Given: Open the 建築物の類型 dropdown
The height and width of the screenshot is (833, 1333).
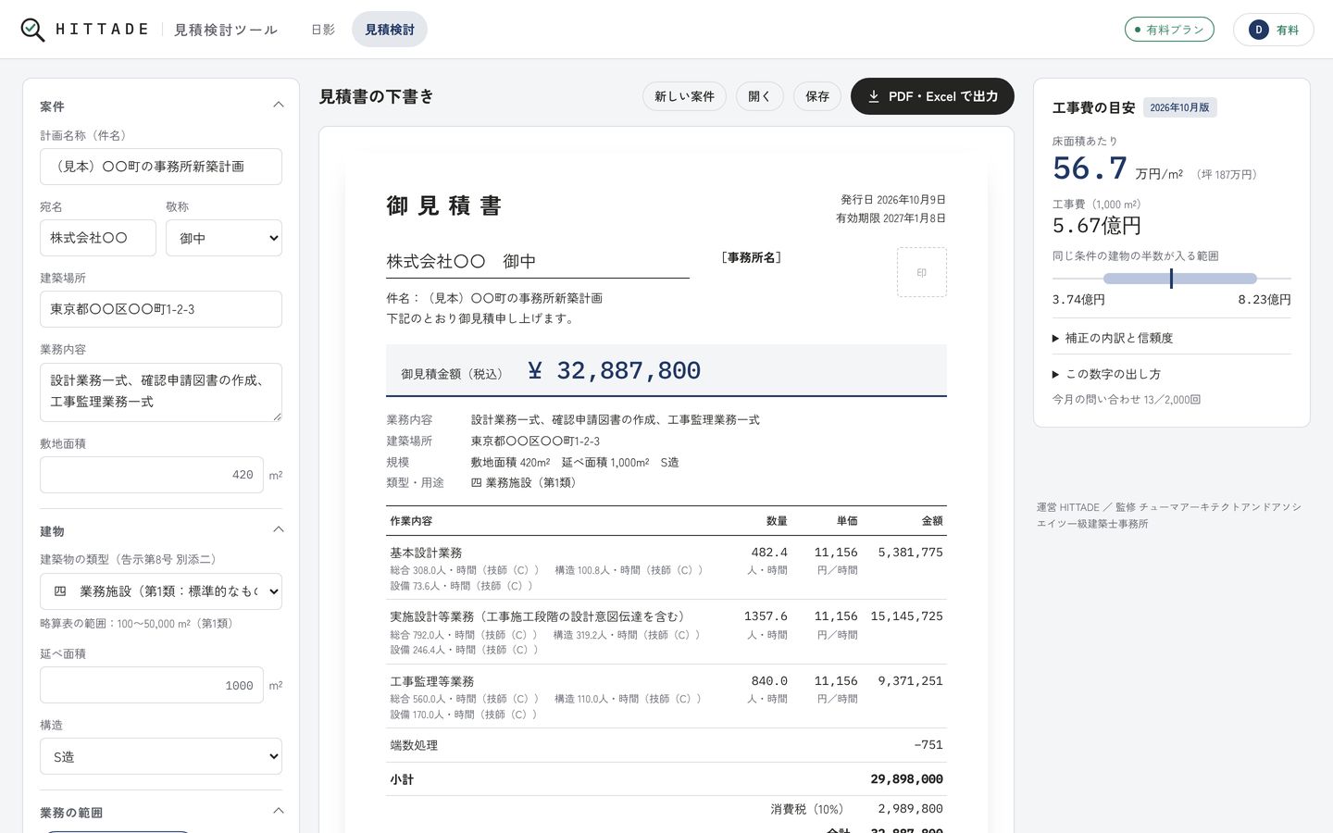Looking at the screenshot, I should [161, 591].
